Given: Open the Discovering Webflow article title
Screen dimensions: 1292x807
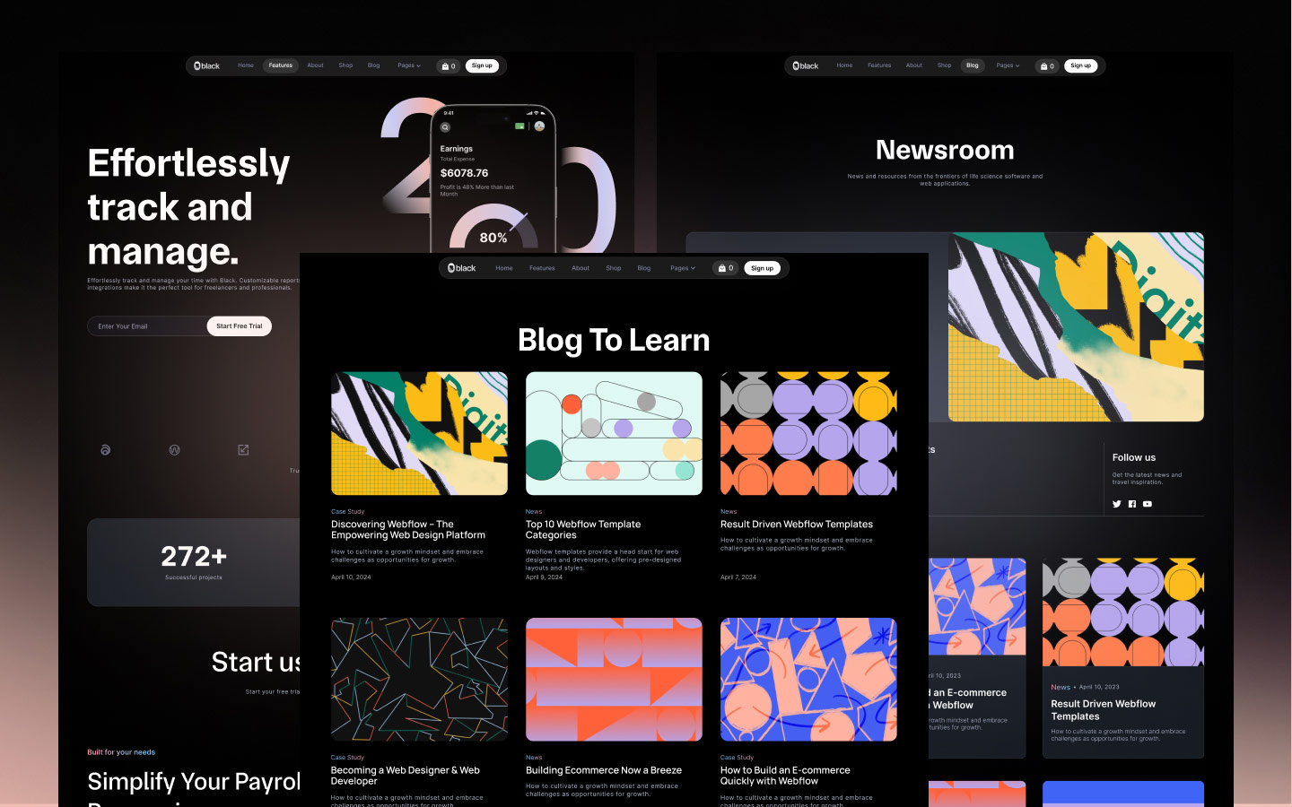Looking at the screenshot, I should pos(408,530).
